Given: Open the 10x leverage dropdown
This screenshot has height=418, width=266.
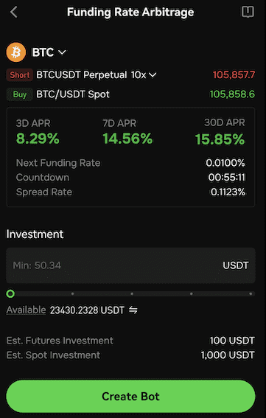Looking at the screenshot, I should pos(144,75).
